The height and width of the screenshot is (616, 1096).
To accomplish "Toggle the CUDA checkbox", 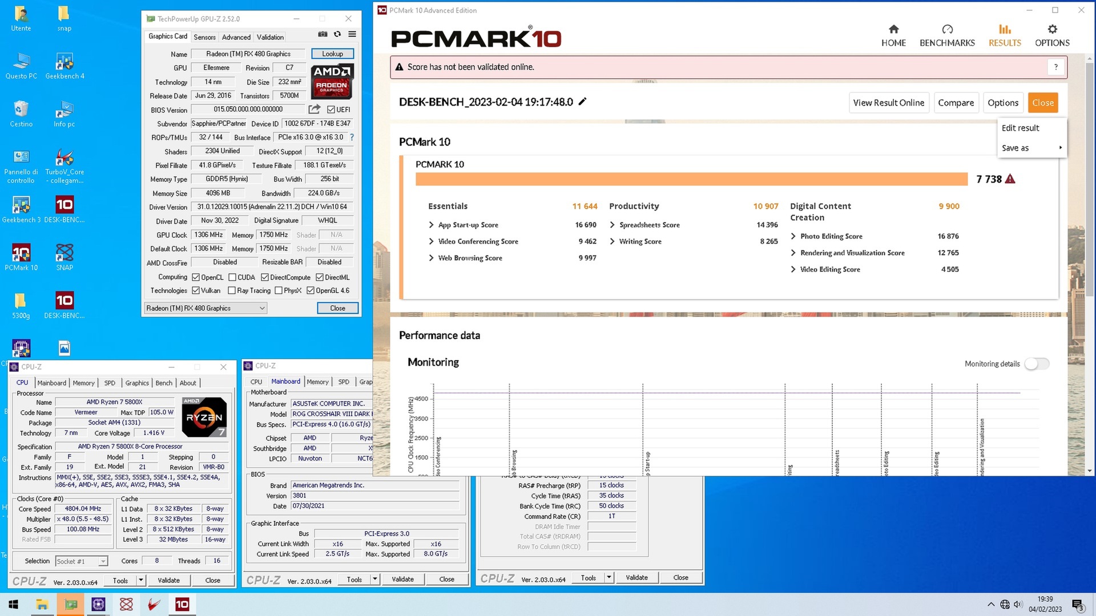I will [232, 277].
